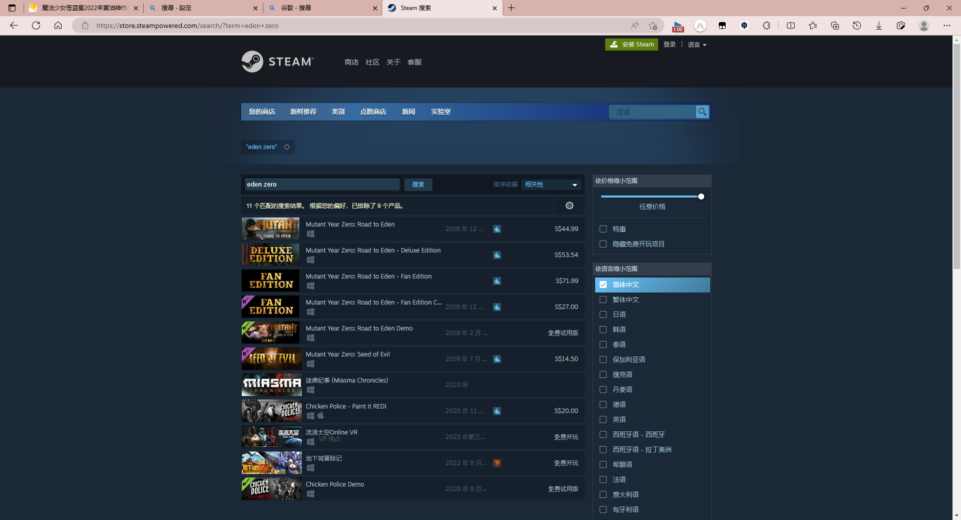
Task: Open 您的商店 menu
Action: coord(262,111)
